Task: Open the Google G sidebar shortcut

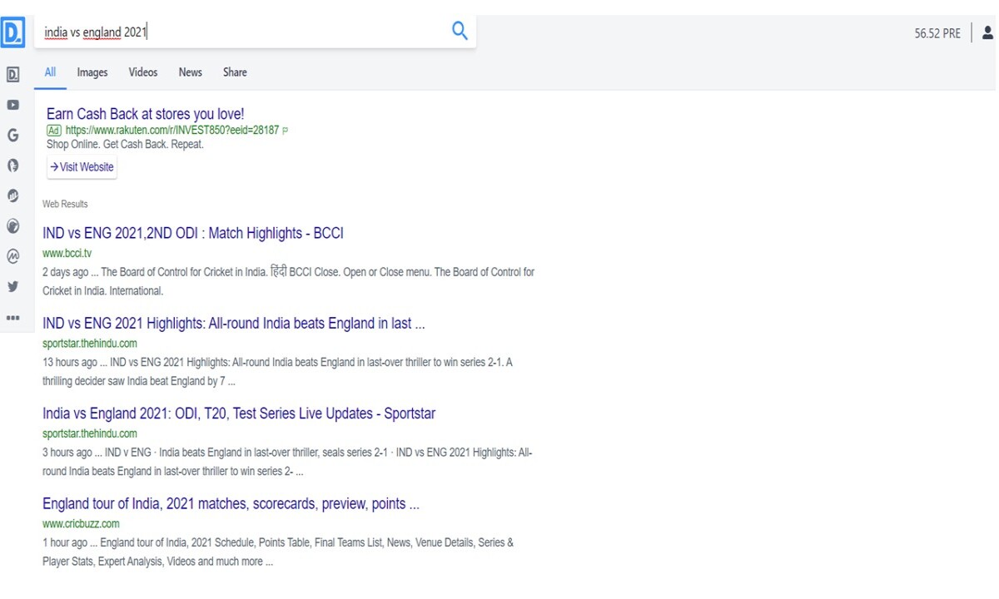Action: [13, 135]
